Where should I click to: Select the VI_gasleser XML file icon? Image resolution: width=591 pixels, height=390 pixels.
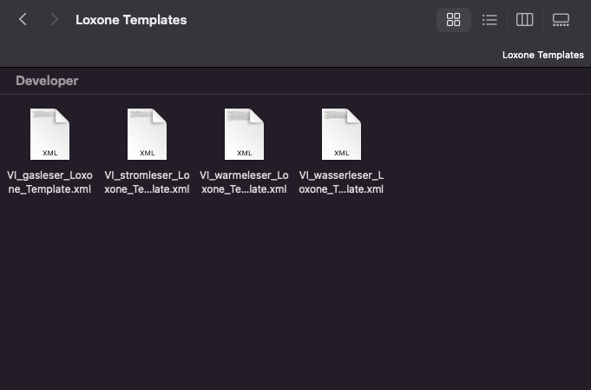pyautogui.click(x=49, y=134)
